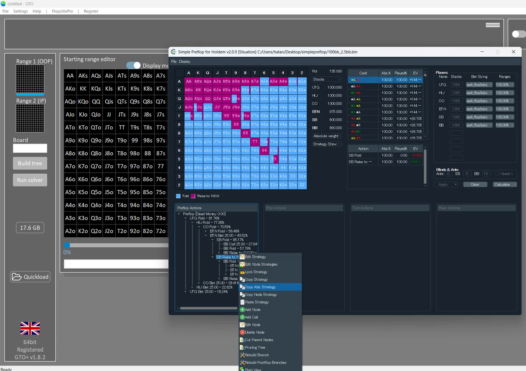Viewport: 526px width, 371px height.
Task: Click the Clear button
Action: [475, 185]
